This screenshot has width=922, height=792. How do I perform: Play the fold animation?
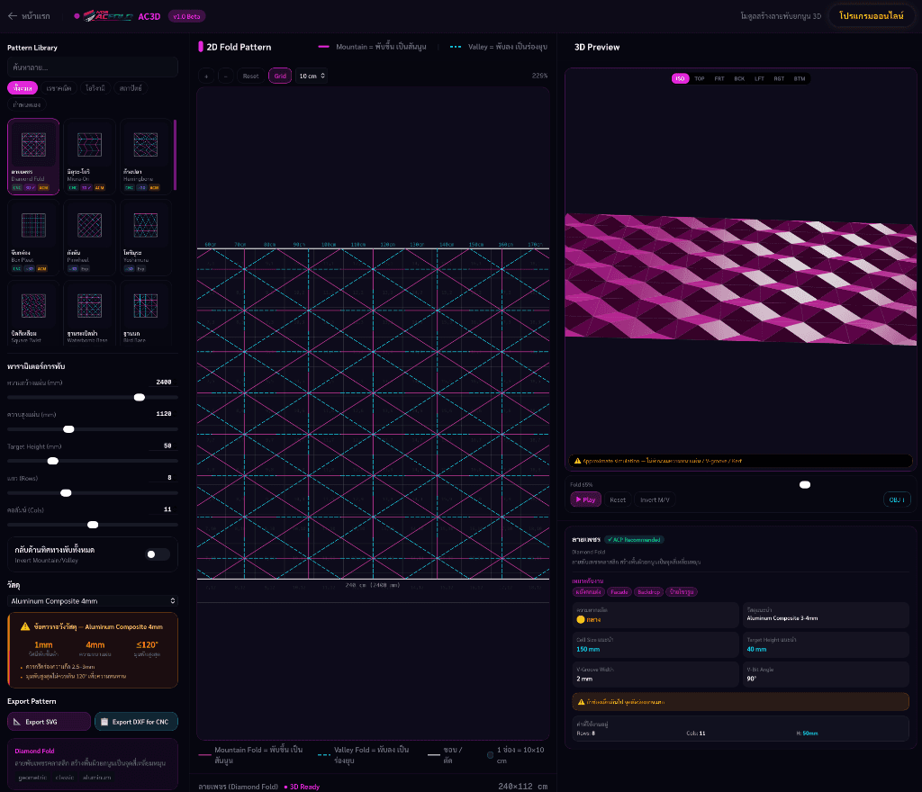(x=585, y=499)
